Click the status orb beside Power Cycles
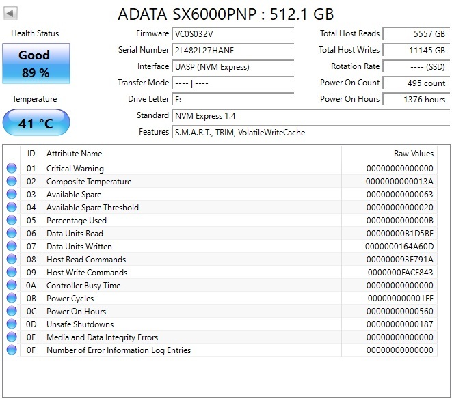Image resolution: width=452 pixels, height=401 pixels. click(x=12, y=299)
